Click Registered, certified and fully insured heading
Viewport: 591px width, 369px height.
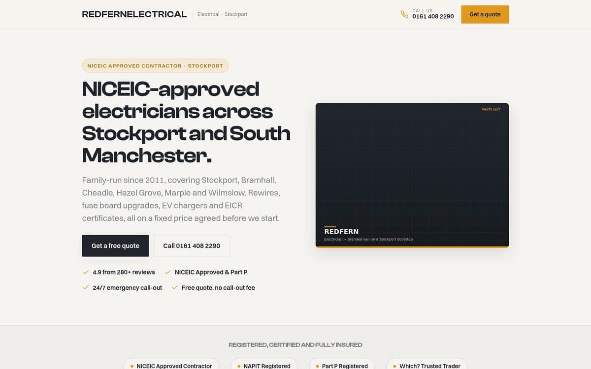tap(295, 345)
